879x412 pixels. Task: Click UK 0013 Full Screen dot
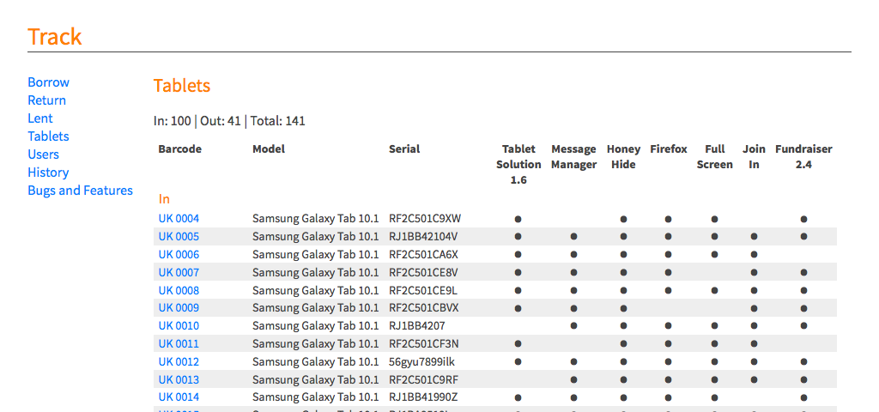[x=714, y=379]
